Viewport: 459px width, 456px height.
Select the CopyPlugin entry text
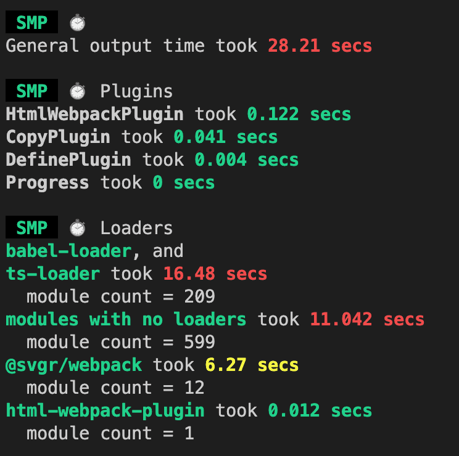click(x=58, y=137)
